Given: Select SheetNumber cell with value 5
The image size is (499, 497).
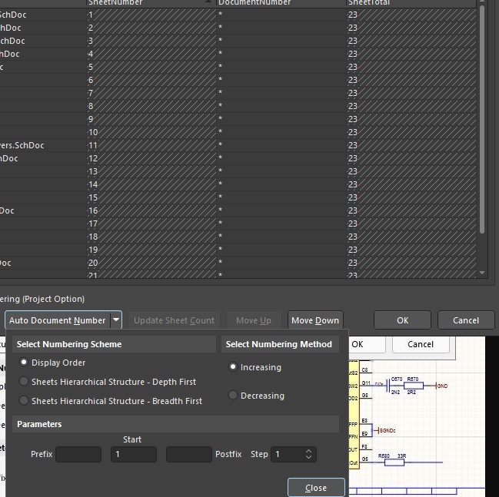Looking at the screenshot, I should click(151, 67).
